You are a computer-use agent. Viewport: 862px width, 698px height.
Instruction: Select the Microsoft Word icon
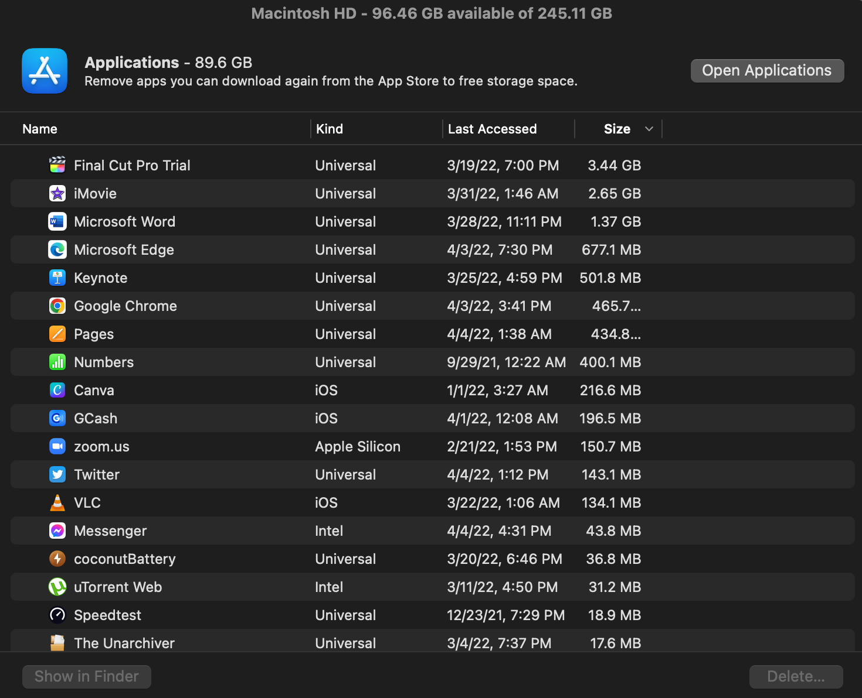tap(57, 221)
